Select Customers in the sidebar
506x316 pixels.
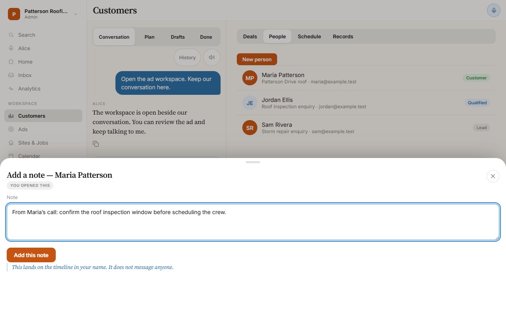[43, 116]
